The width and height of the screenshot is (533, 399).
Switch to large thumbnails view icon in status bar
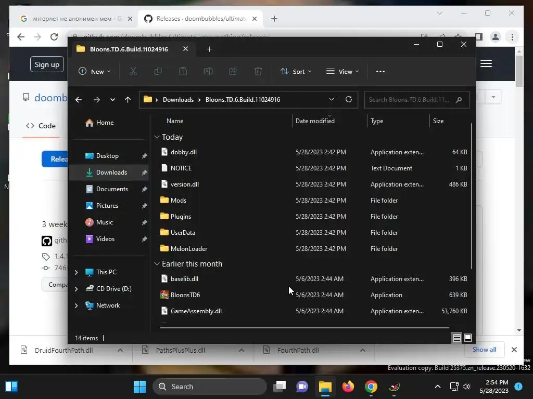click(468, 338)
